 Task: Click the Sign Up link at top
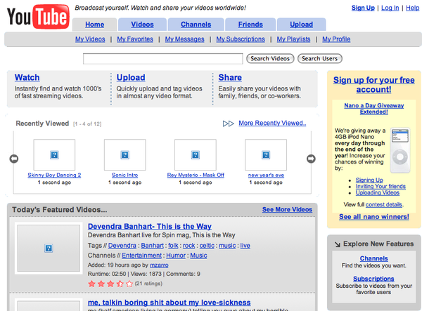[363, 8]
